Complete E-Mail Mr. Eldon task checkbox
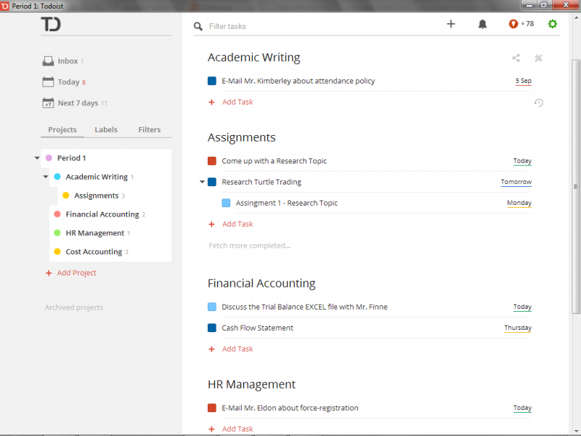The width and height of the screenshot is (581, 436). coord(212,408)
